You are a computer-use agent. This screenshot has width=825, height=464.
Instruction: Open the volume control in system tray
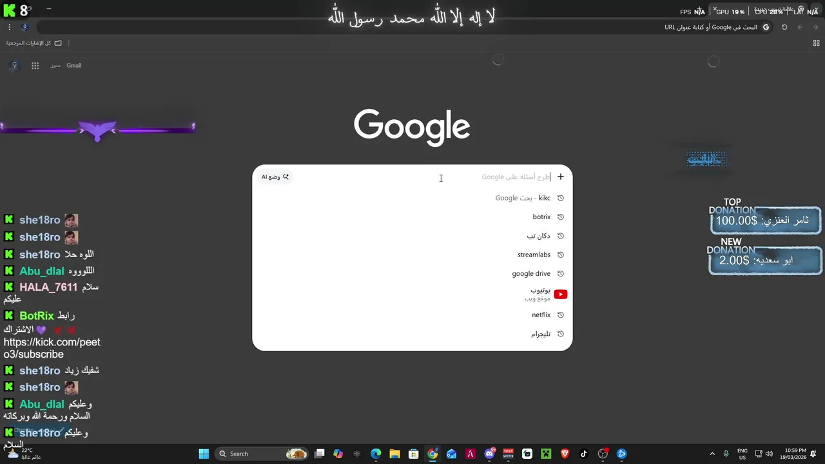pos(769,454)
